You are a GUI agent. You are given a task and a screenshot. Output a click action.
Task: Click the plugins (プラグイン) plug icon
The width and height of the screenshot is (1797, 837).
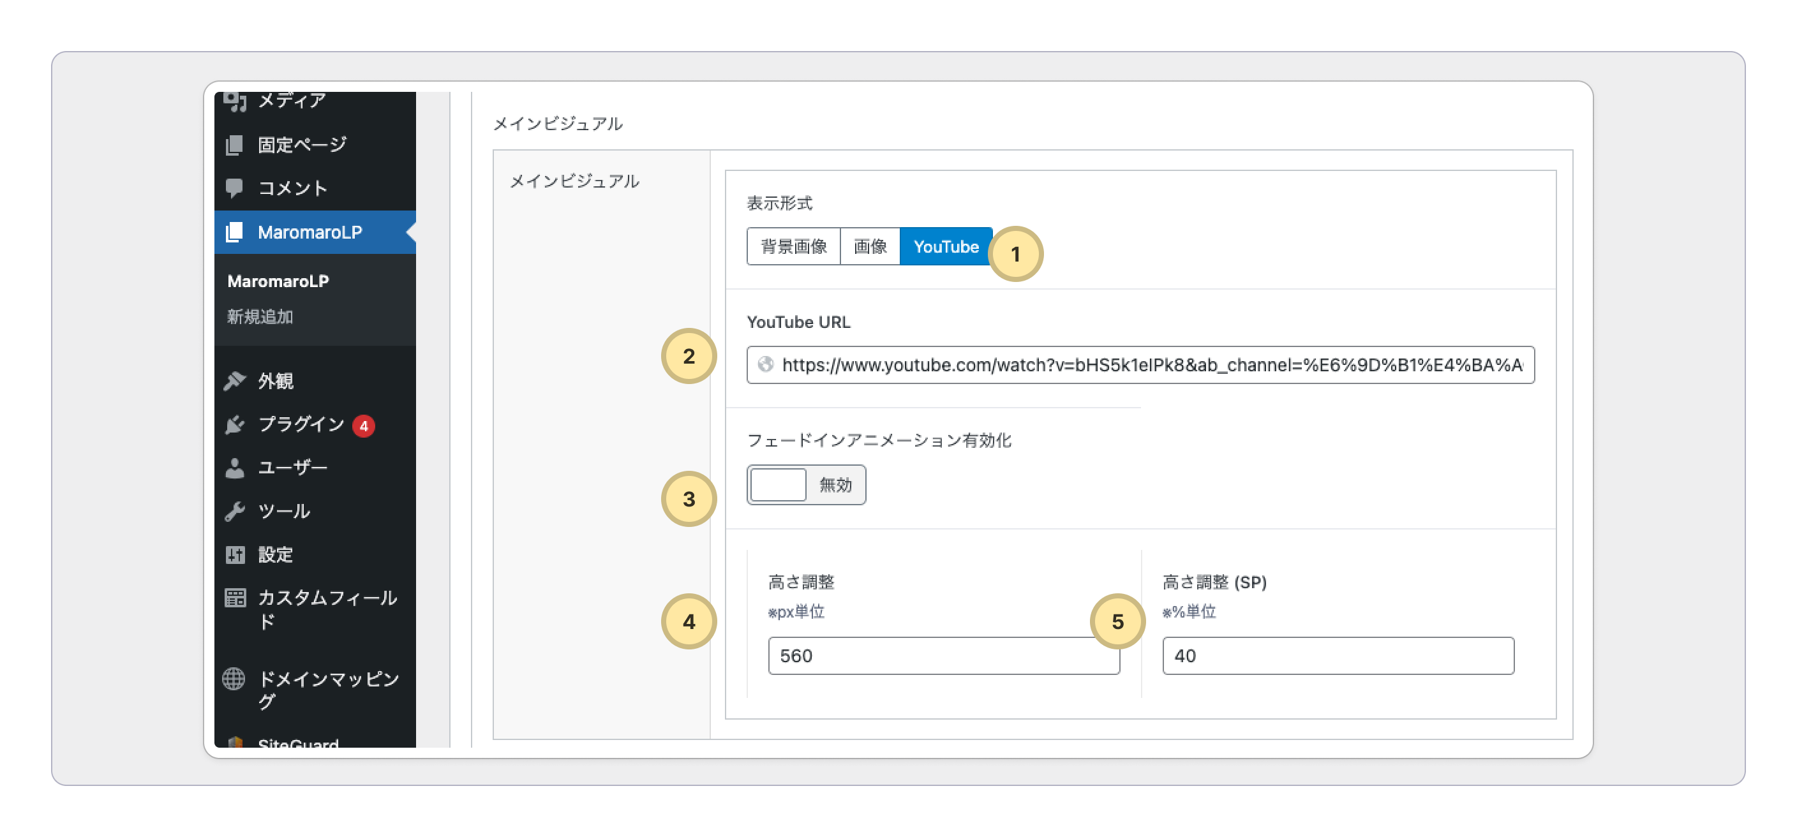tap(235, 425)
